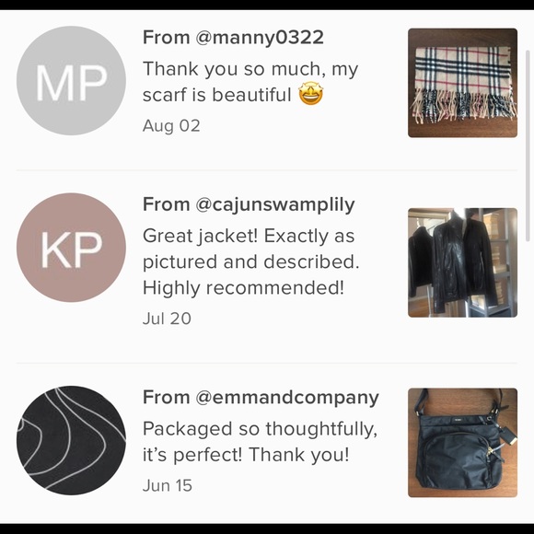Click the vertical scrollbar on the right edge
Image resolution: width=534 pixels, height=534 pixels.
(528, 145)
